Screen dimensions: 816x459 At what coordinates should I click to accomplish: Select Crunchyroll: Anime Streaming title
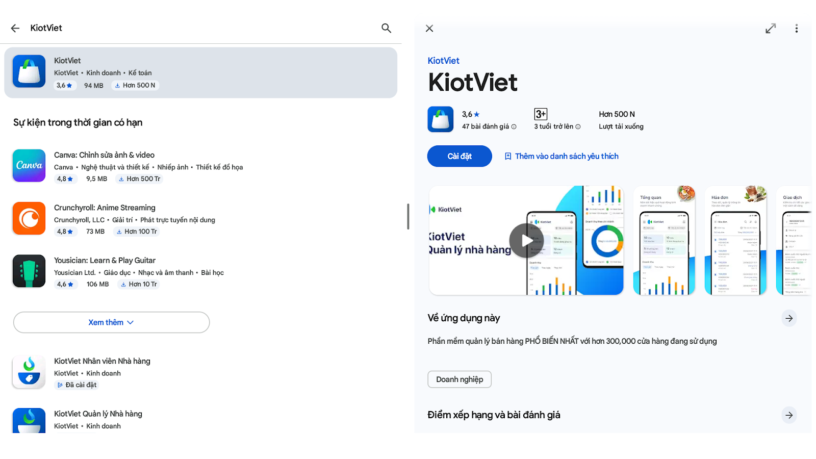pos(105,208)
